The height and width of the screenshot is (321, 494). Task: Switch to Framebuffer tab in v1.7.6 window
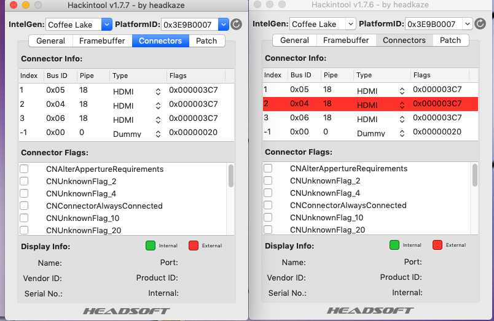tap(347, 41)
